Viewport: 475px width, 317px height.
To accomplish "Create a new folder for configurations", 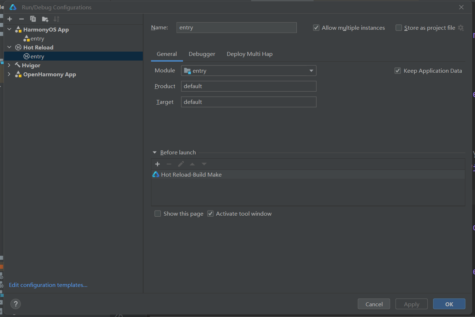I will (45, 19).
